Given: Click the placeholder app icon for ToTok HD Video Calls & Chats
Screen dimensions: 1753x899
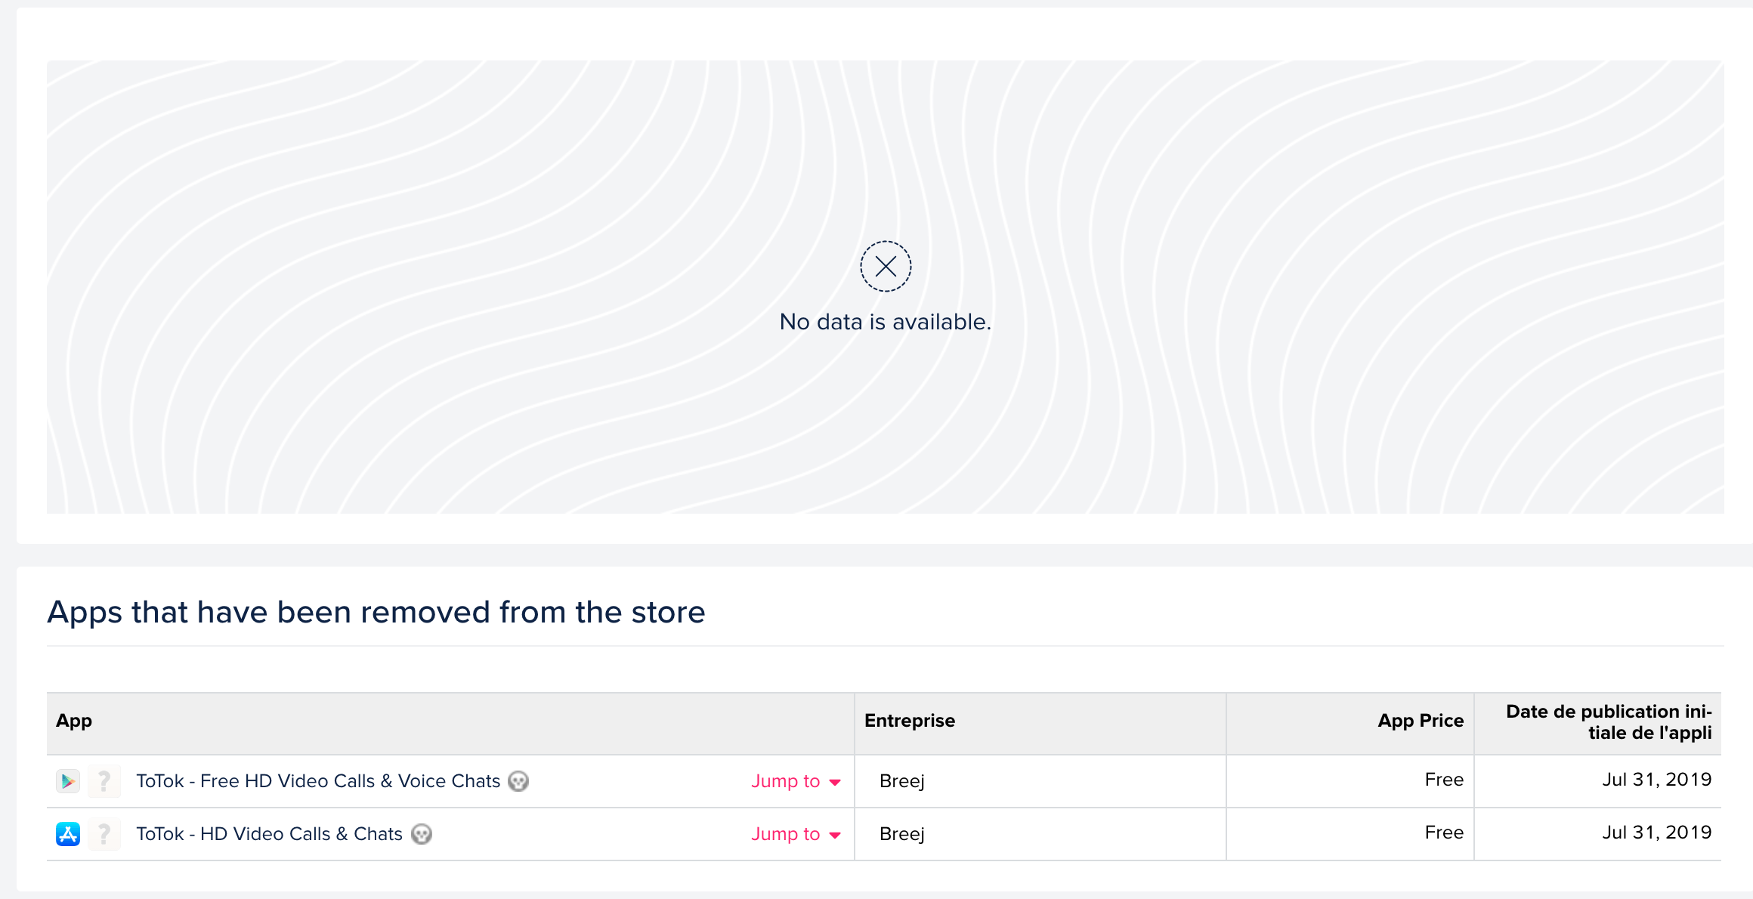Looking at the screenshot, I should point(104,833).
